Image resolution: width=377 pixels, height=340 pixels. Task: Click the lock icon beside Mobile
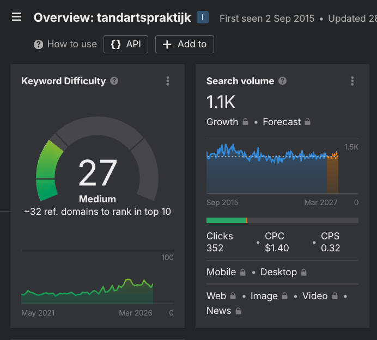click(x=243, y=273)
